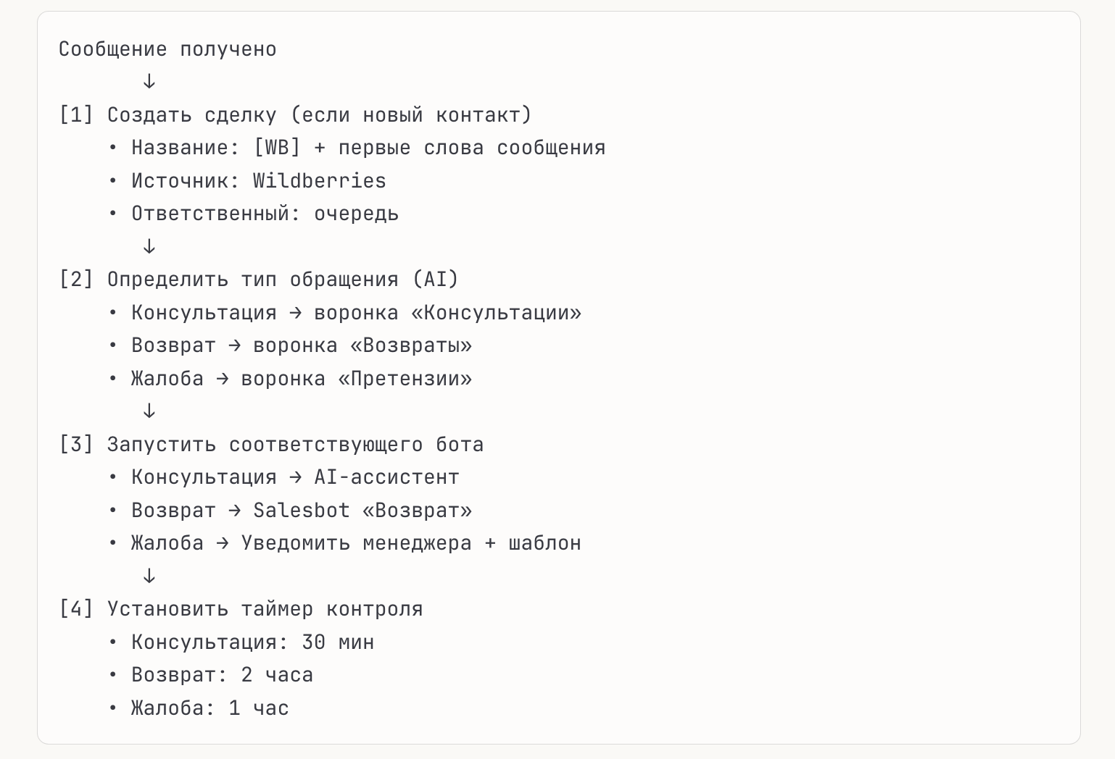Click step "[2] Определить тип обращения (AI)"

pyautogui.click(x=259, y=280)
